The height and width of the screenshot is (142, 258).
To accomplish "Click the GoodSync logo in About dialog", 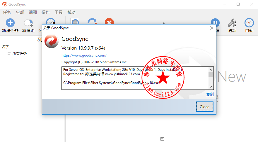I will [52, 41].
